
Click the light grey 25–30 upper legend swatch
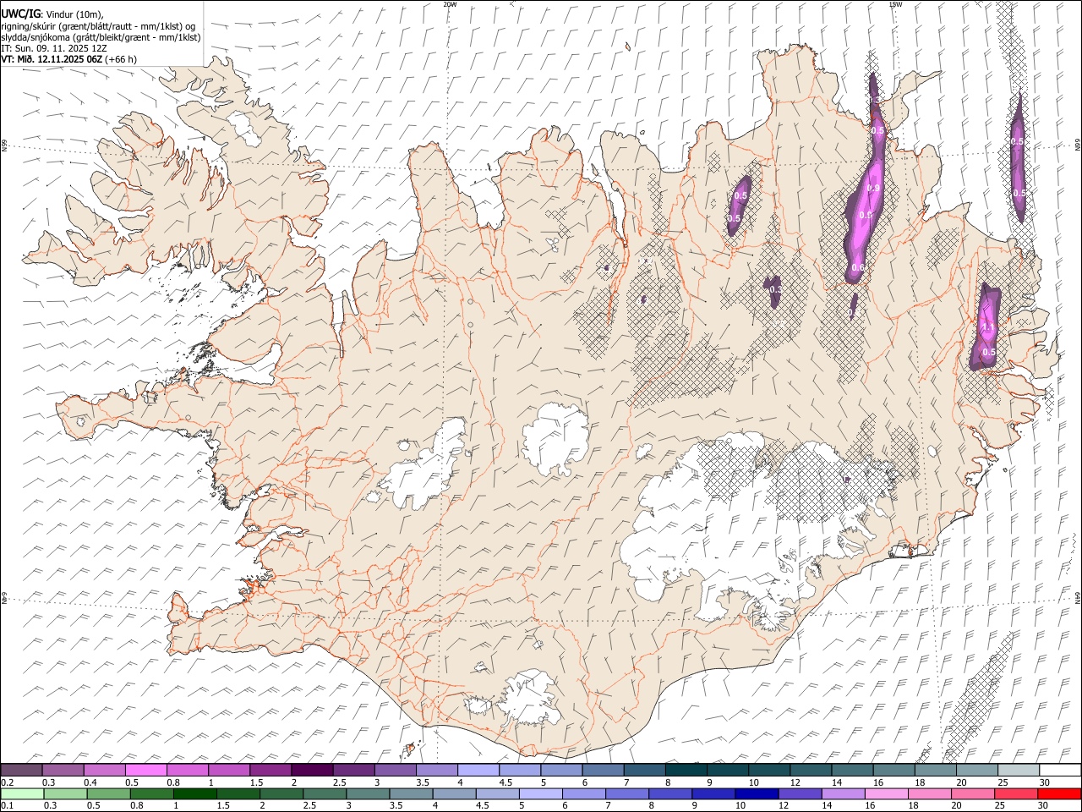1019,771
